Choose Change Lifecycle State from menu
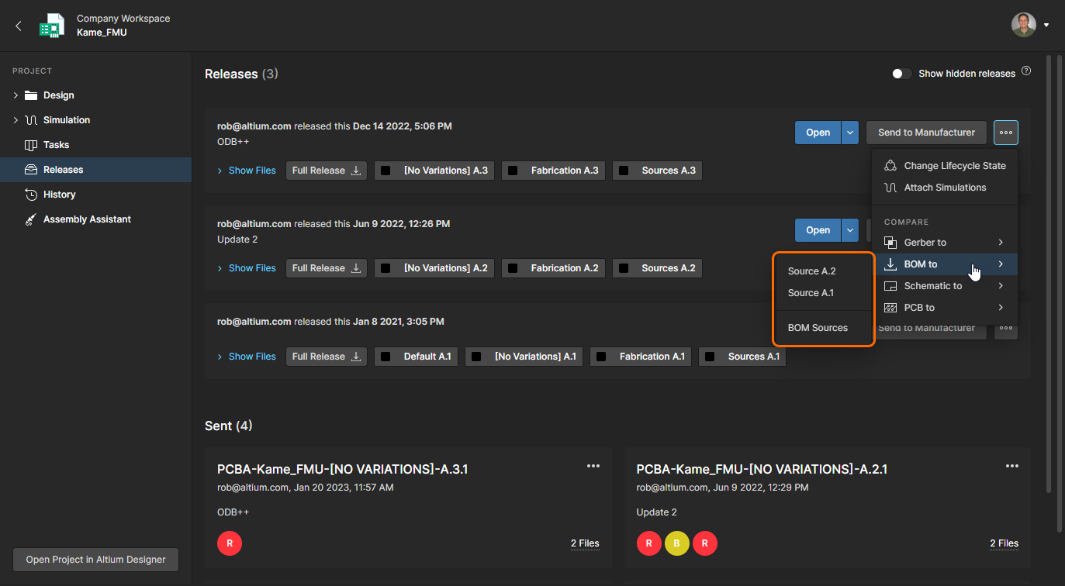1065x586 pixels. click(x=945, y=166)
